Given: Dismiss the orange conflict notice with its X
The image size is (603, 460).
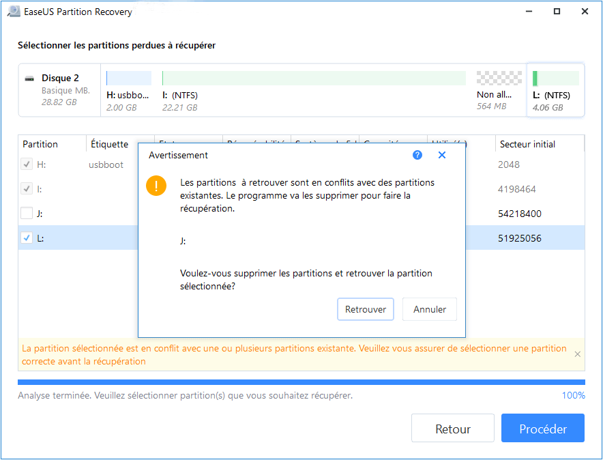Looking at the screenshot, I should point(577,354).
